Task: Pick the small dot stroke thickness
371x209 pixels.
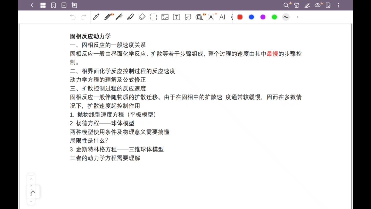Action: coord(298,17)
